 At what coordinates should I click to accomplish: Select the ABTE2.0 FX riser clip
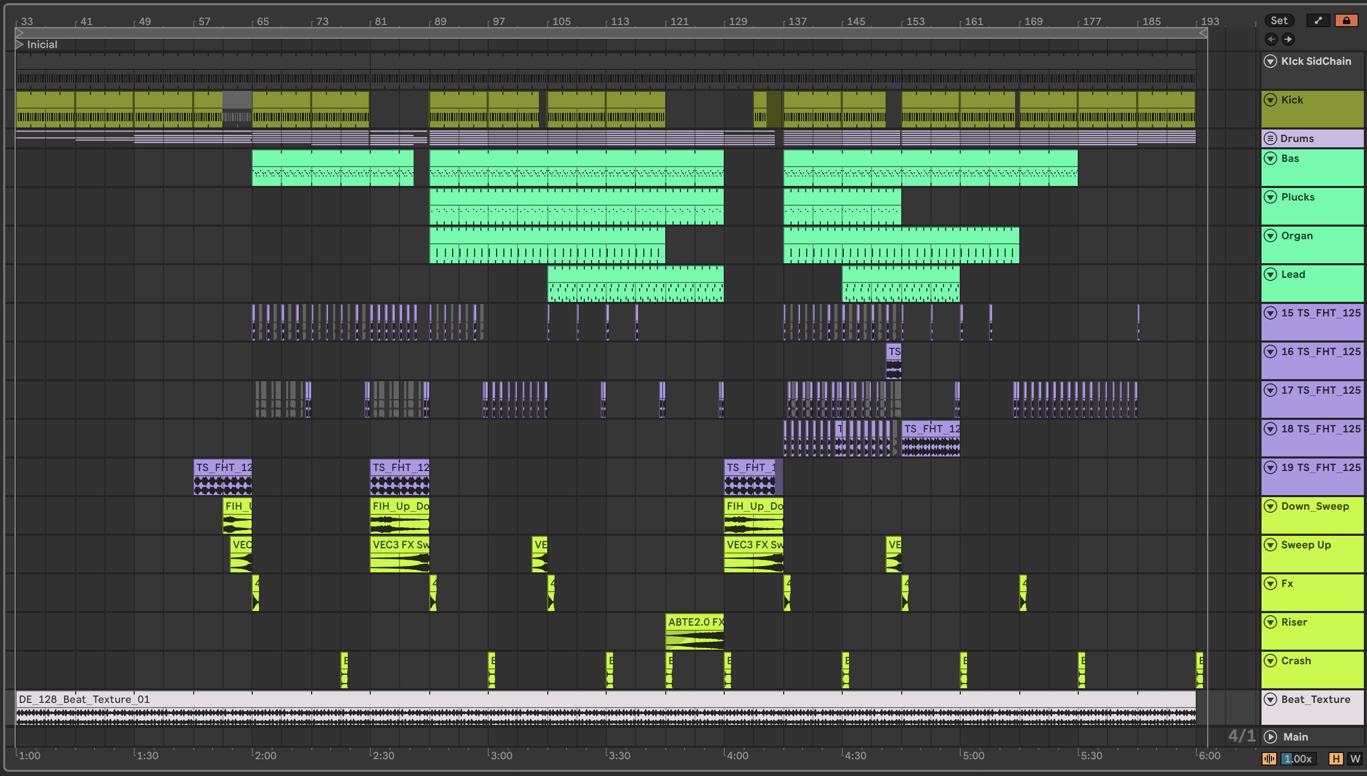point(694,622)
